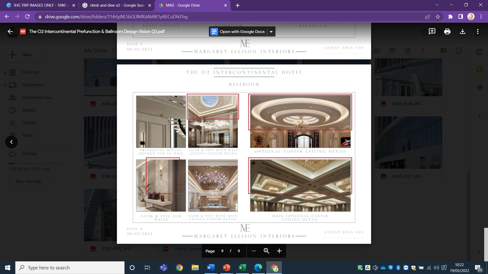Reset zoom with magnifier icon
This screenshot has height=274, width=488.
point(266,251)
